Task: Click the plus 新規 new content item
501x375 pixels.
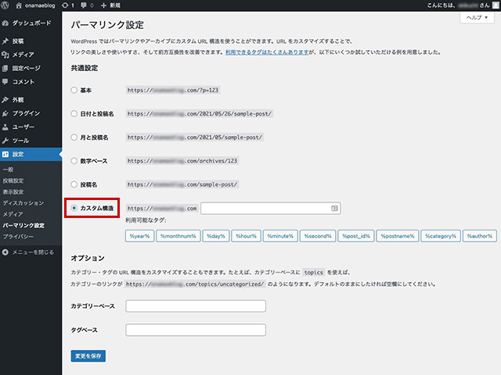Action: 110,5
